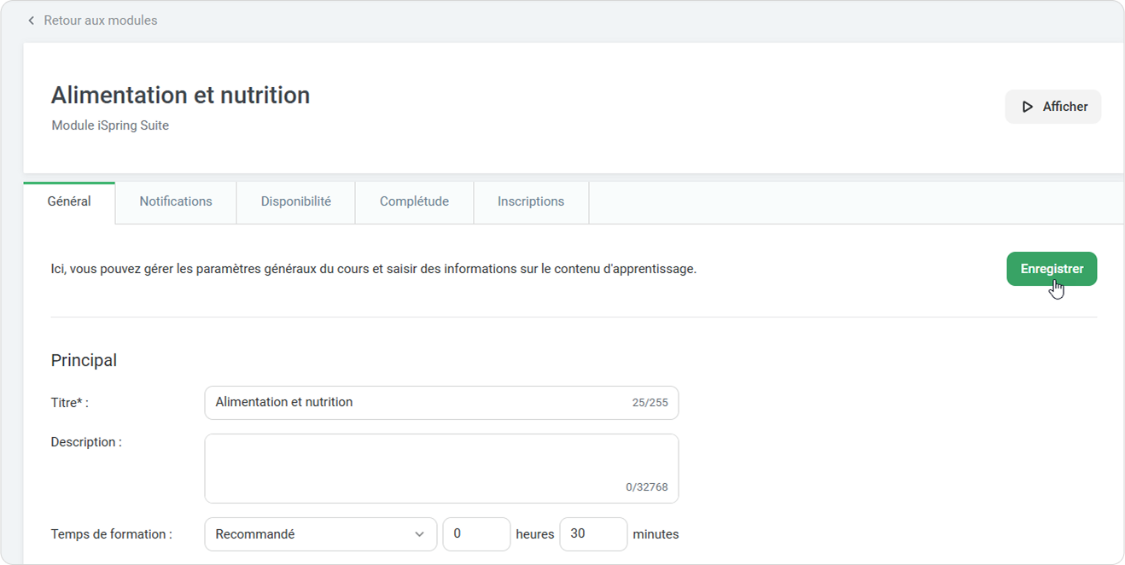Viewport: 1125px width, 565px height.
Task: Click the play triangle icon in Afficher
Action: coord(1028,107)
